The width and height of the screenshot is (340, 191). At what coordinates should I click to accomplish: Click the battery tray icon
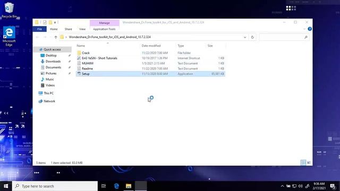click(x=288, y=186)
